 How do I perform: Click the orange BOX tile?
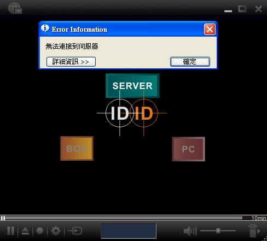click(77, 149)
